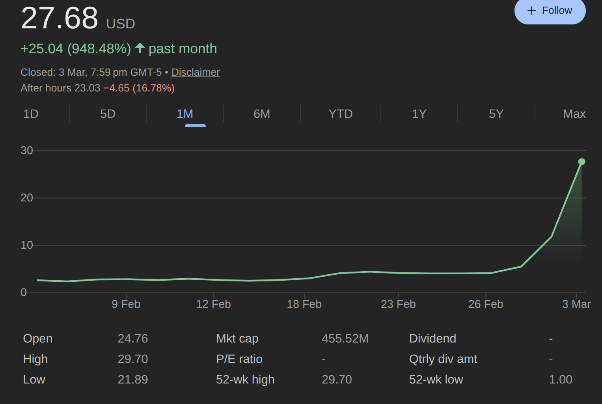Click the Dividend label

coord(432,339)
